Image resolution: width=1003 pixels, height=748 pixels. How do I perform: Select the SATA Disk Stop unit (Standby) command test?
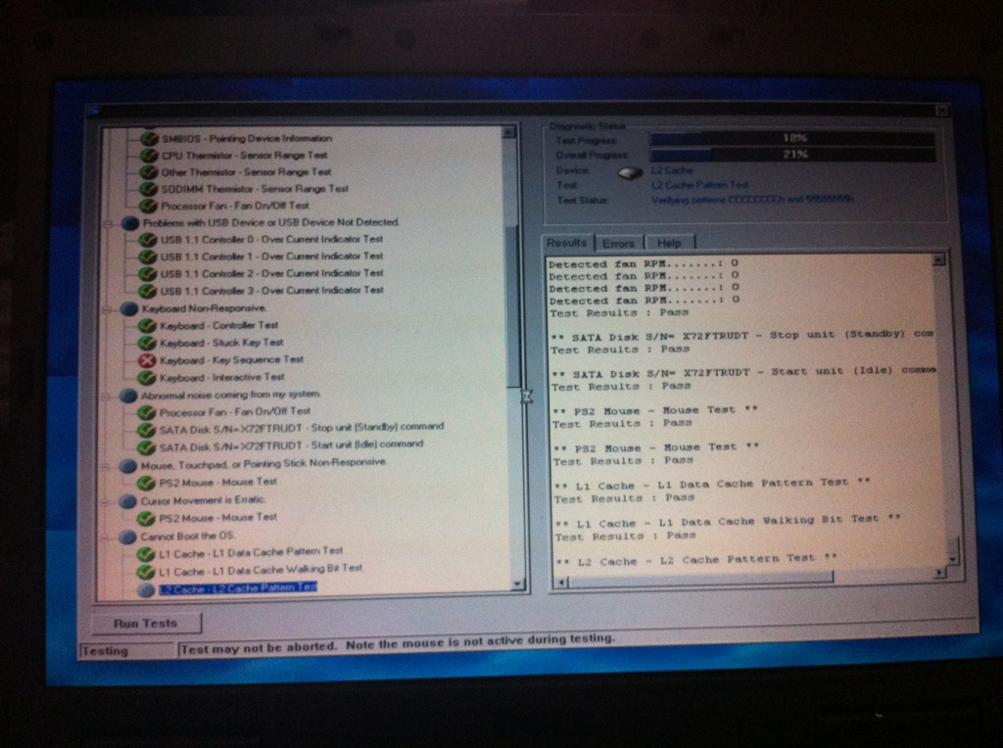point(301,427)
